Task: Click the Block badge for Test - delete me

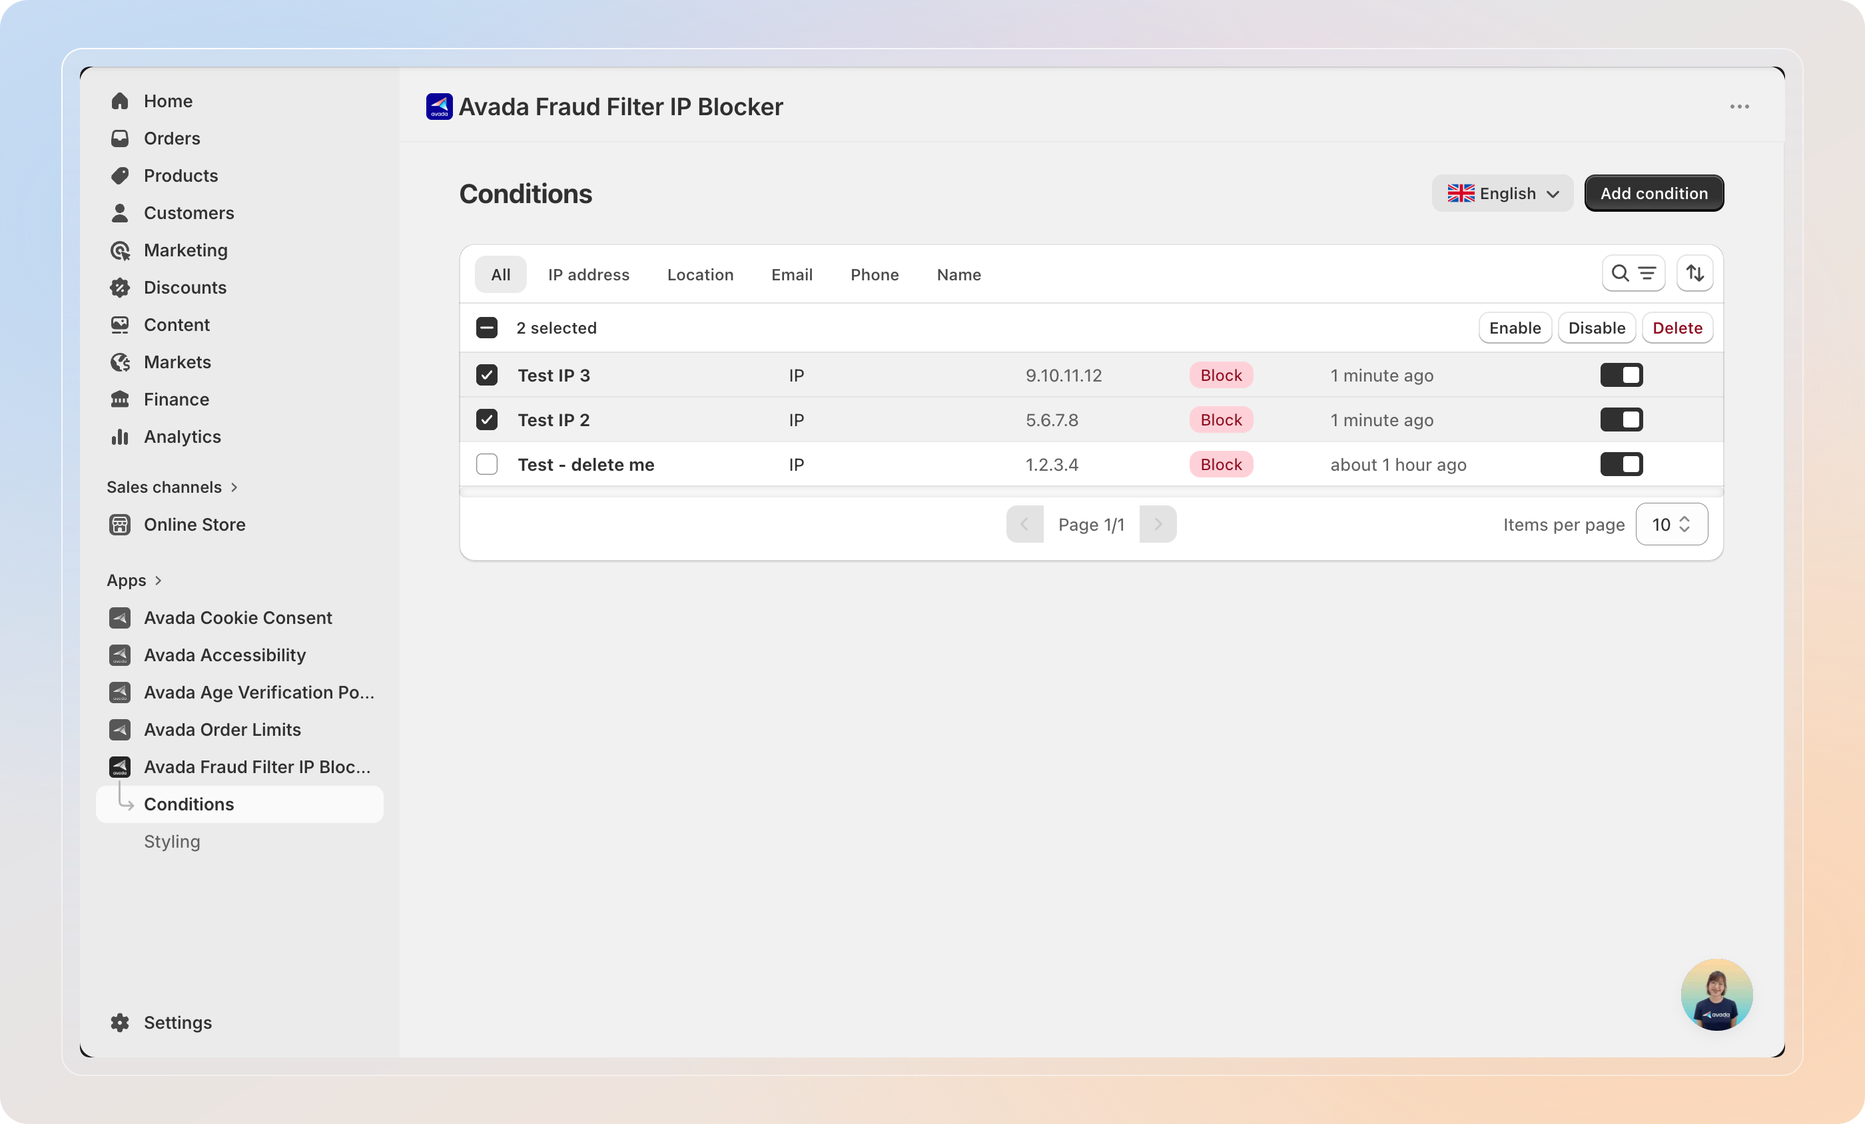Action: [1221, 465]
